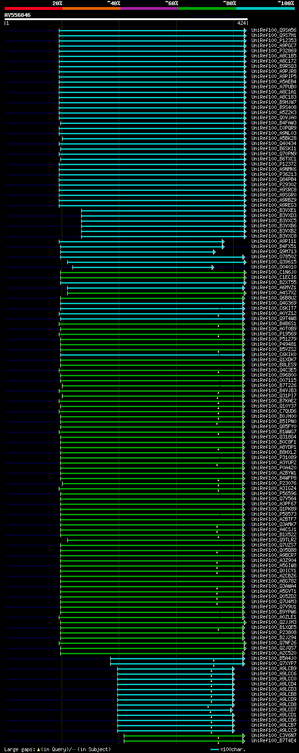Select hit label UniRef100_A9PJR8
The height and width of the screenshot is (753, 299).
point(274,72)
